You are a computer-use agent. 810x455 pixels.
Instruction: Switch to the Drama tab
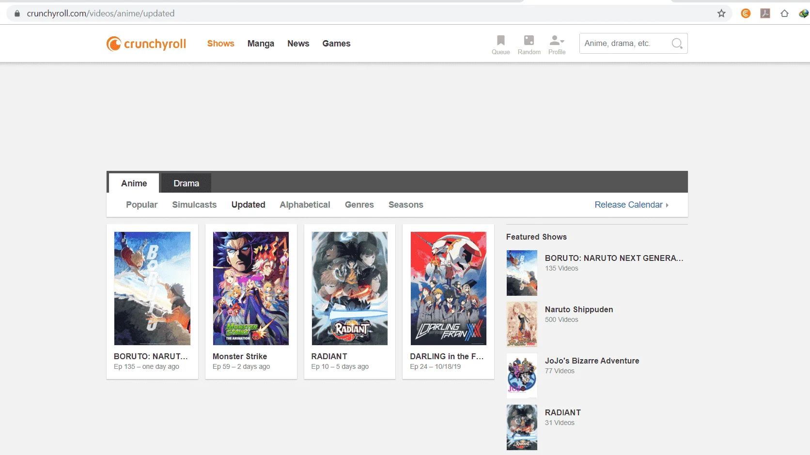(x=187, y=183)
